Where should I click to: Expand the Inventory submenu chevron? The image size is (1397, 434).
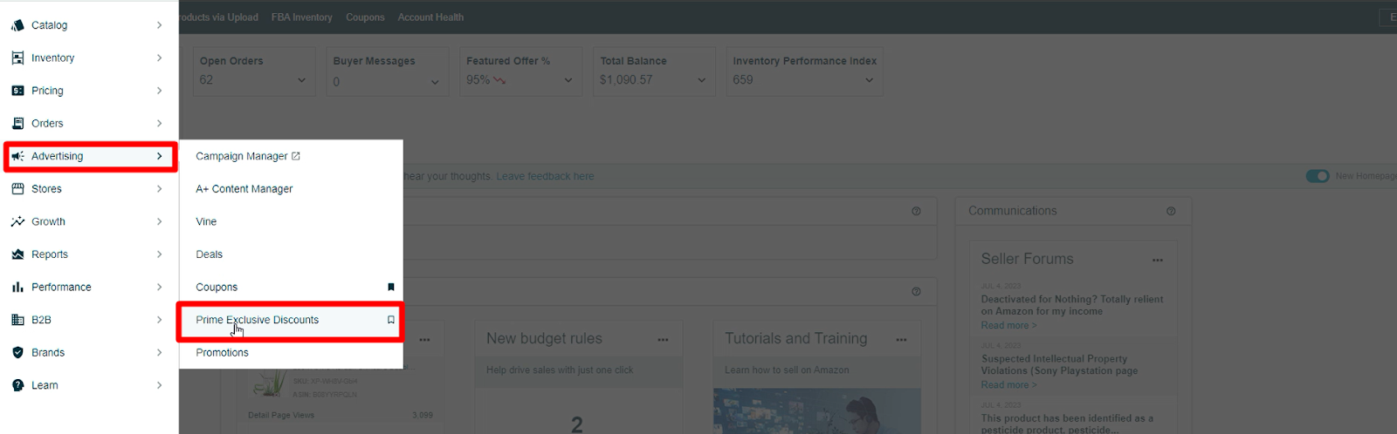159,58
